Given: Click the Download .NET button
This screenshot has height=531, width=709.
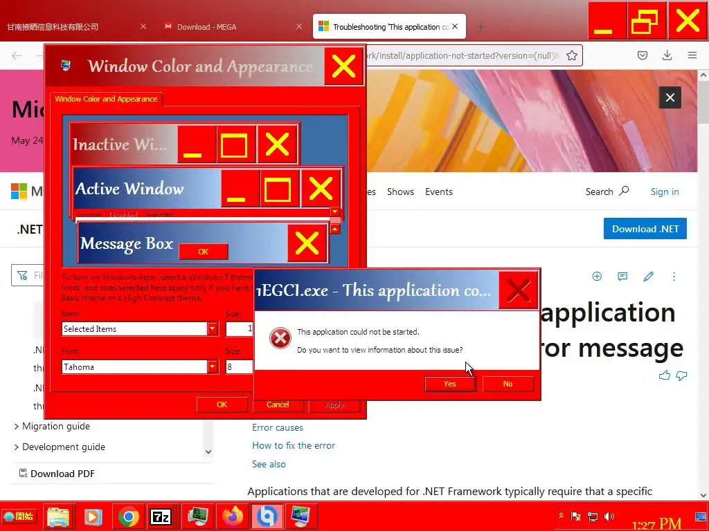Looking at the screenshot, I should point(645,229).
